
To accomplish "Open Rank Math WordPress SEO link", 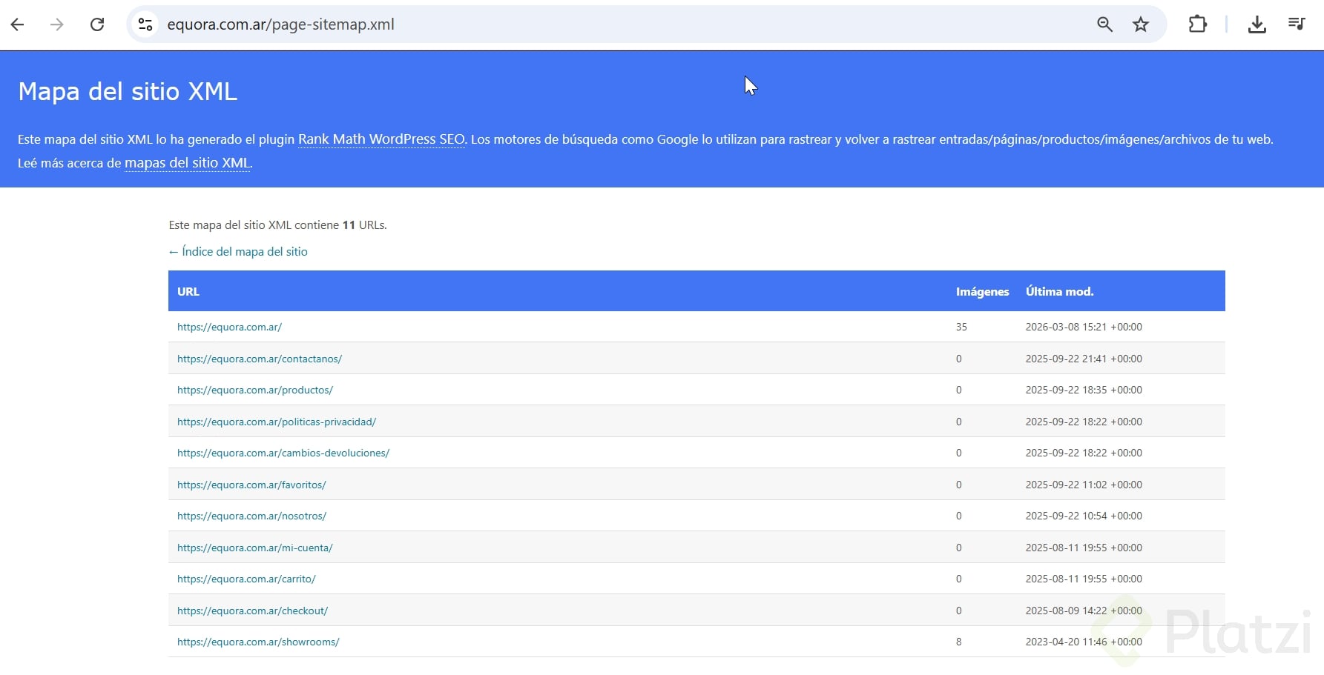I will coord(381,139).
